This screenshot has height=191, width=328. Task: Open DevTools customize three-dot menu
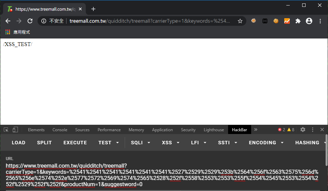312,130
